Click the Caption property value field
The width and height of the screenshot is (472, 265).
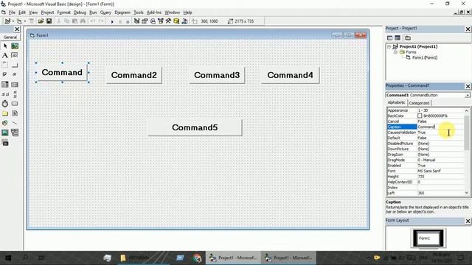click(x=440, y=127)
